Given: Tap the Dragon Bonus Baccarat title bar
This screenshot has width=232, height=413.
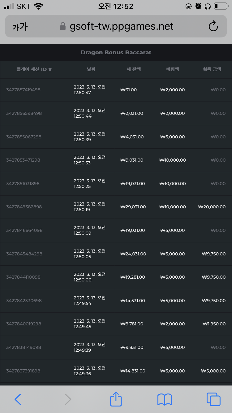Looking at the screenshot, I should coord(116,52).
